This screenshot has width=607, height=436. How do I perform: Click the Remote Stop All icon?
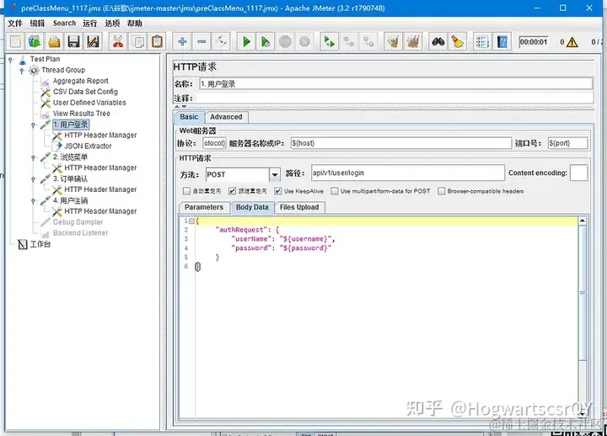[x=349, y=41]
